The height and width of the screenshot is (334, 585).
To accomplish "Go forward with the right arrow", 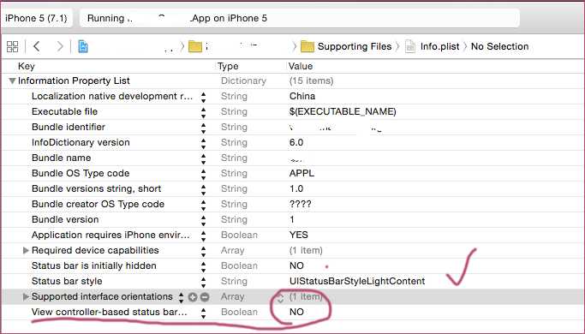I will click(59, 46).
